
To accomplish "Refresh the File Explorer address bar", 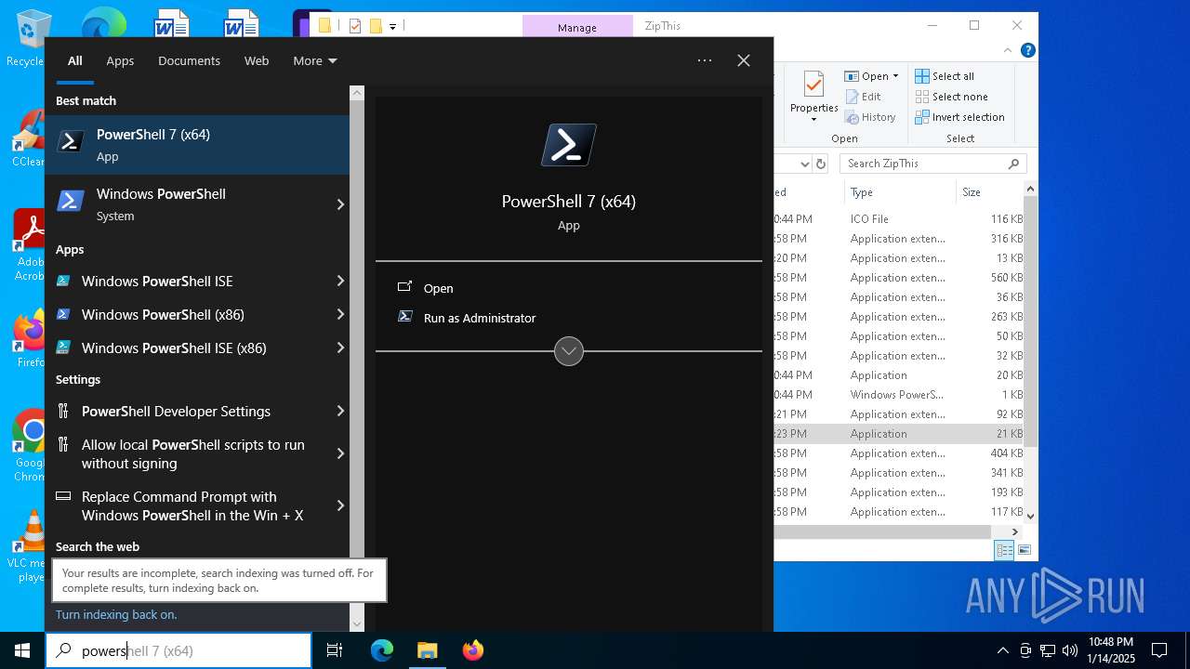I will pyautogui.click(x=821, y=164).
